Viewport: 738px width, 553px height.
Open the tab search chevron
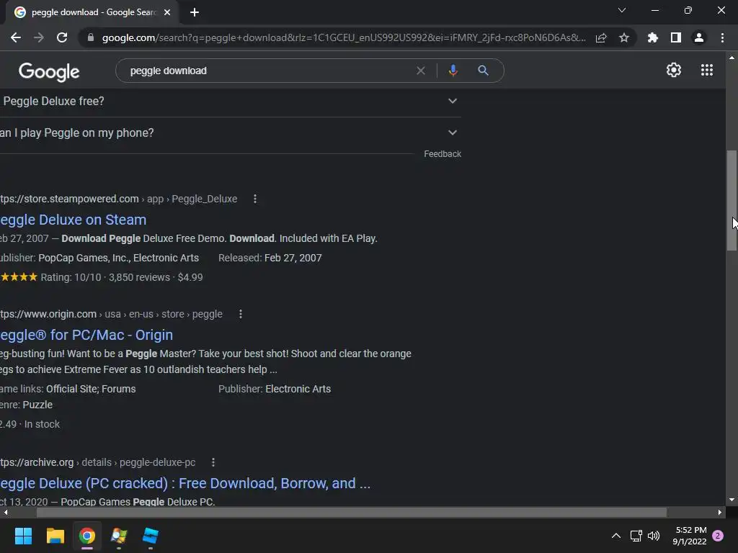pos(622,10)
